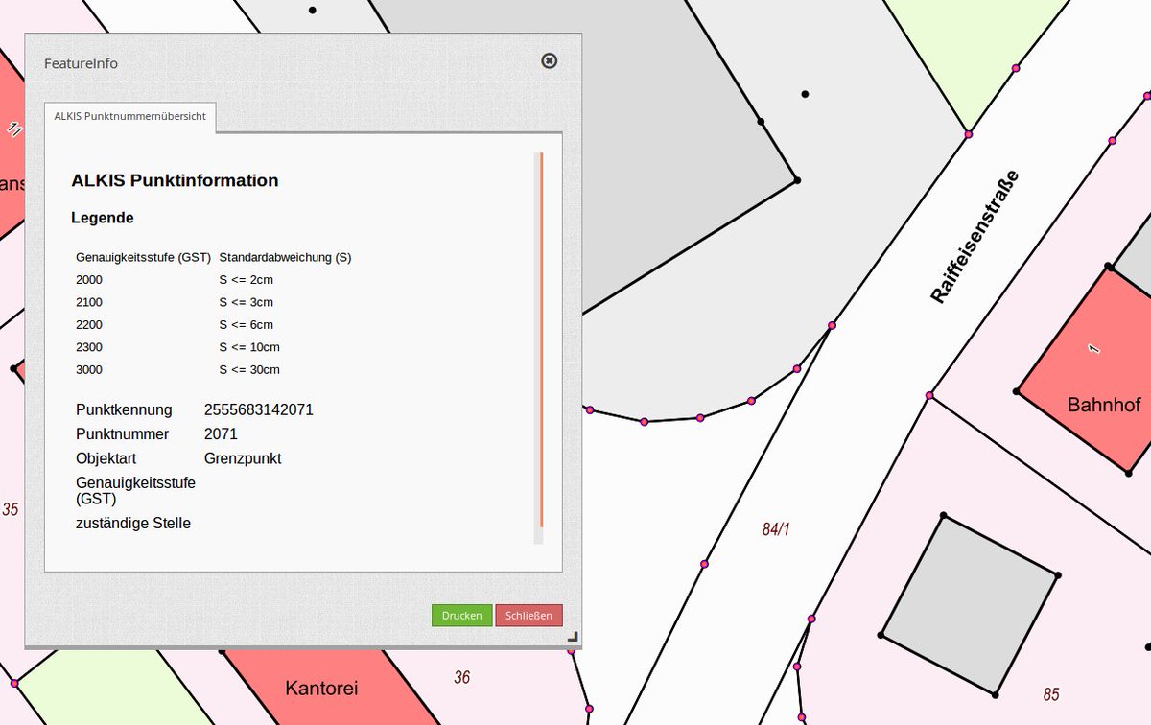Click parcel number 36 on the map
The height and width of the screenshot is (725, 1151).
click(x=462, y=677)
